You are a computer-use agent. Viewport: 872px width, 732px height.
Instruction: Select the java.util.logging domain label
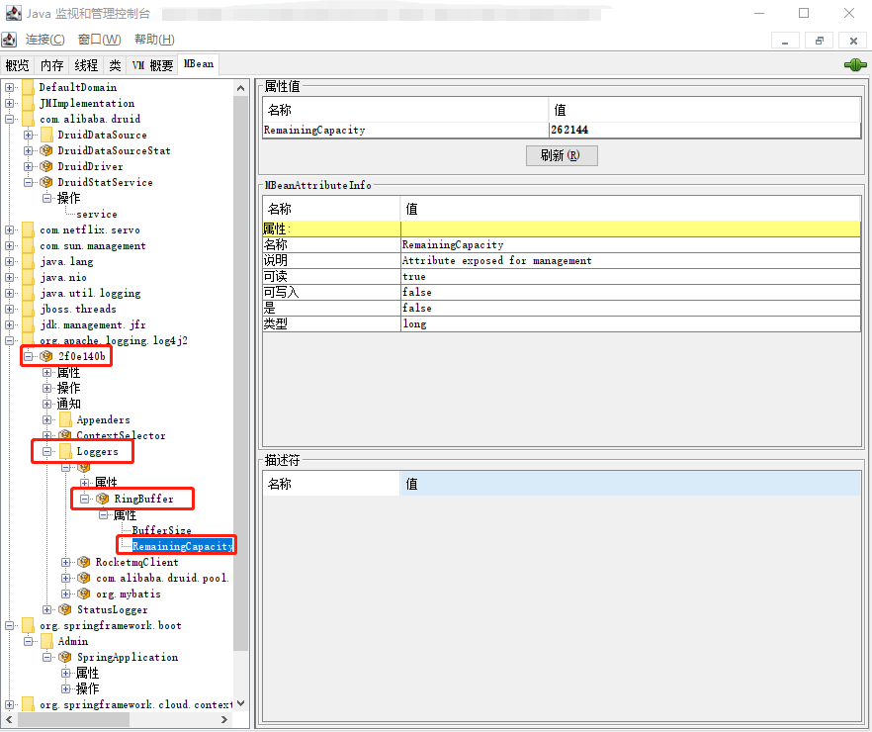[x=90, y=293]
